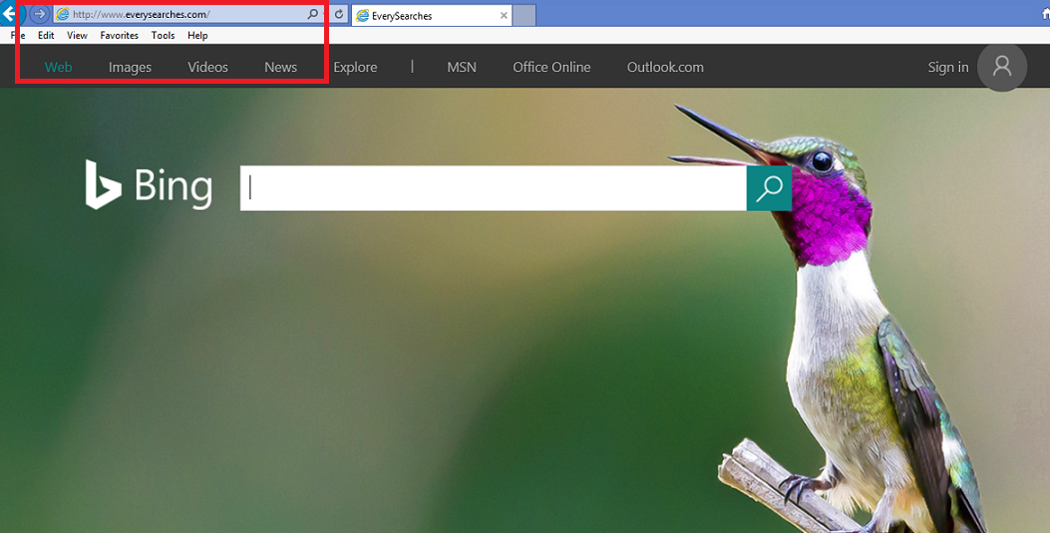Open the Favorites menu

(x=119, y=35)
